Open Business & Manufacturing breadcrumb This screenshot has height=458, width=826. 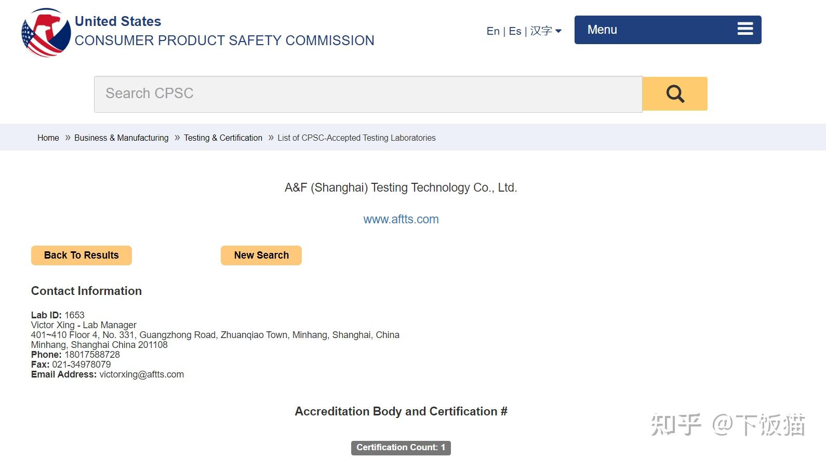(121, 138)
